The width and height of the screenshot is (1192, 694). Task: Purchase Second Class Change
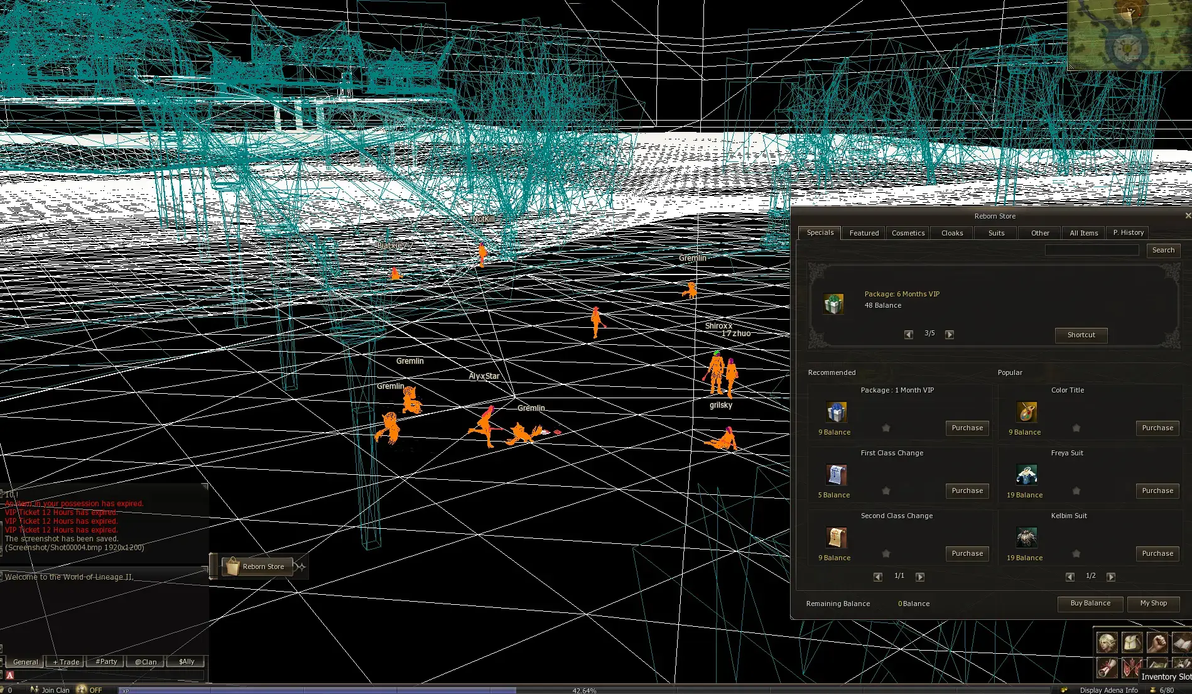point(967,553)
